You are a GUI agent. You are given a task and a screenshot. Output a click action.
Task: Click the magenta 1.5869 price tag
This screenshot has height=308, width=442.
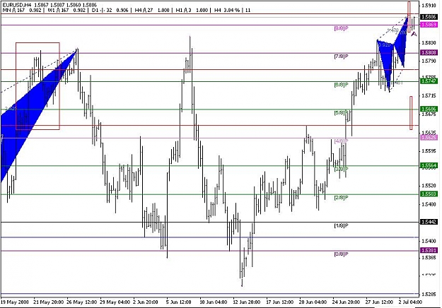[429, 25]
